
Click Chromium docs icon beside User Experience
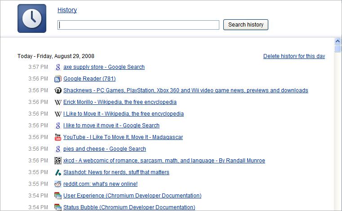pos(58,196)
